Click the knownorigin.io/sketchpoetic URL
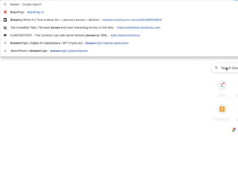Viewport: 238px width, 169px height. point(69,51)
